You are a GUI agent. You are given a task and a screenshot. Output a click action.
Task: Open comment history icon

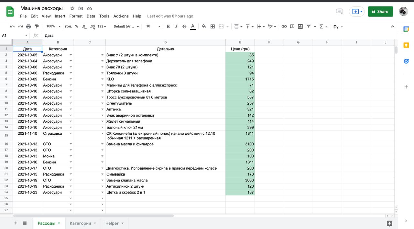point(339,11)
